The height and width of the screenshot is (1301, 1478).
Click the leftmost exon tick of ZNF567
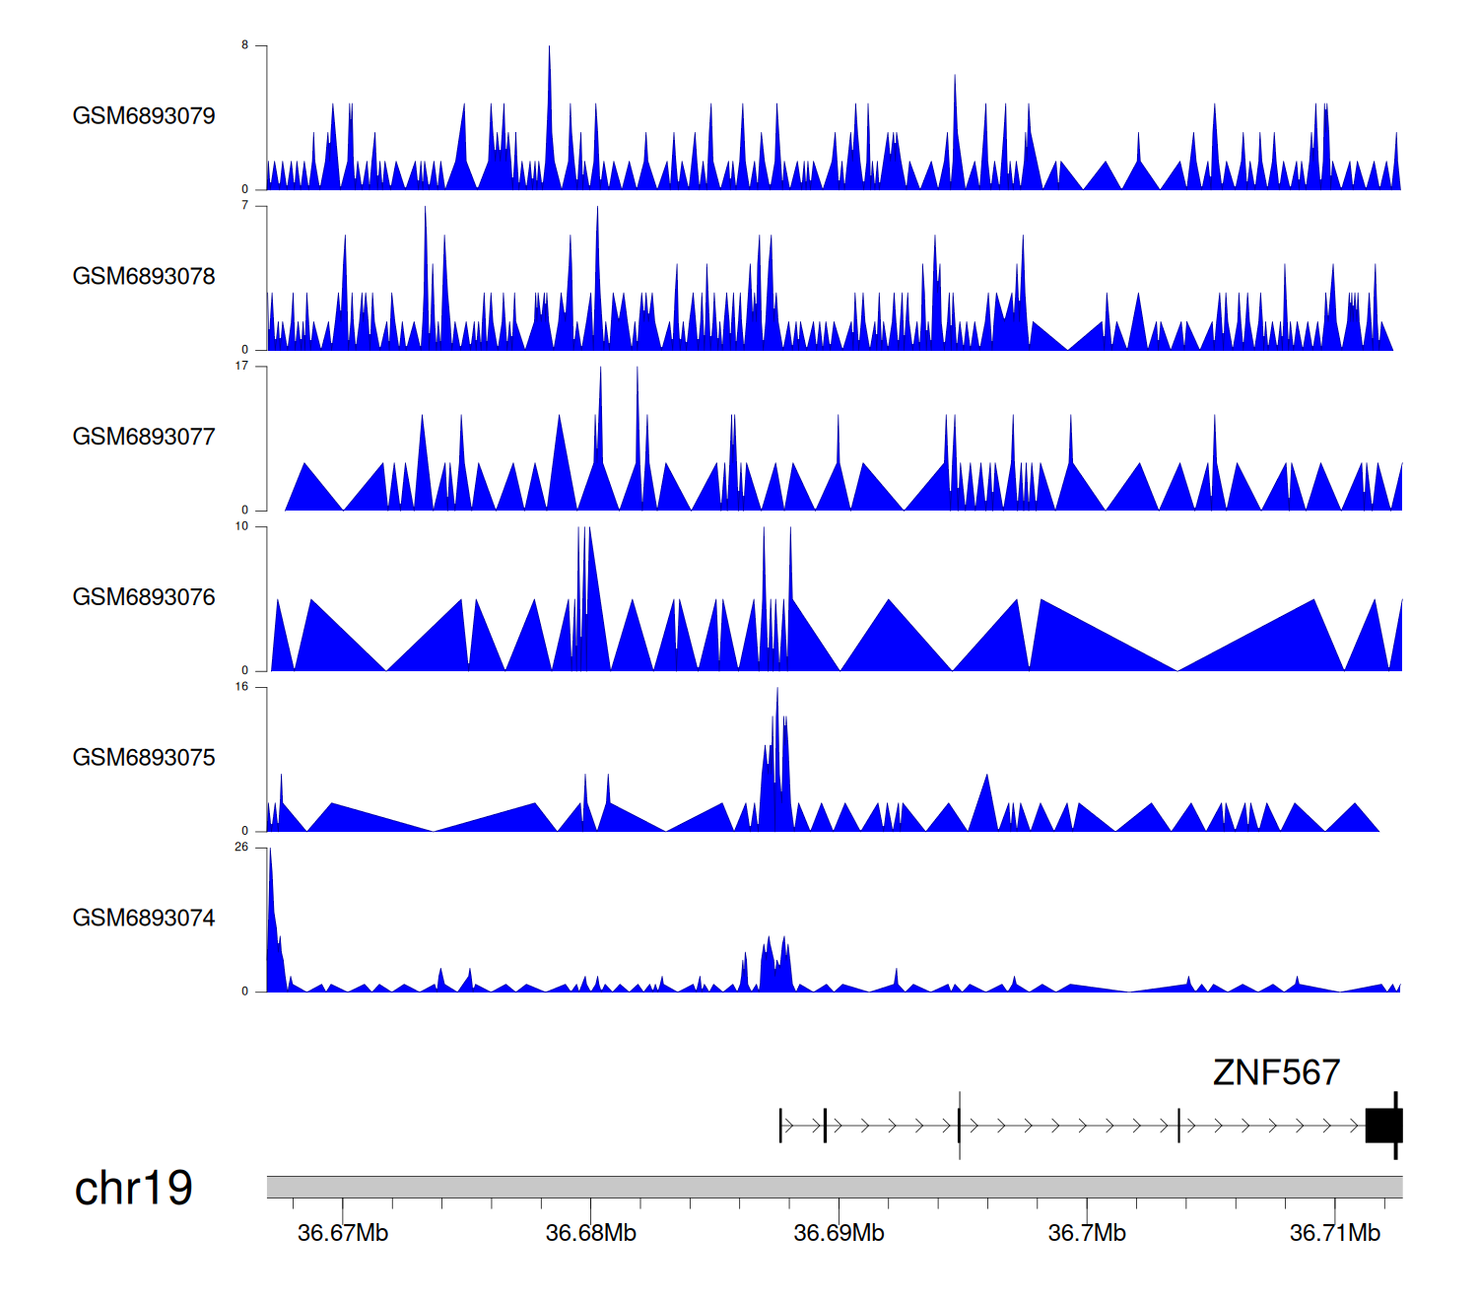(x=780, y=1126)
